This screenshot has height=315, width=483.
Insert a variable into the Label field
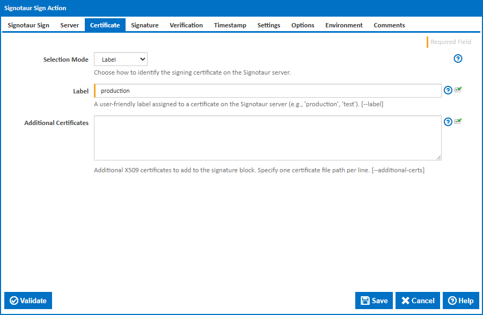pos(457,90)
